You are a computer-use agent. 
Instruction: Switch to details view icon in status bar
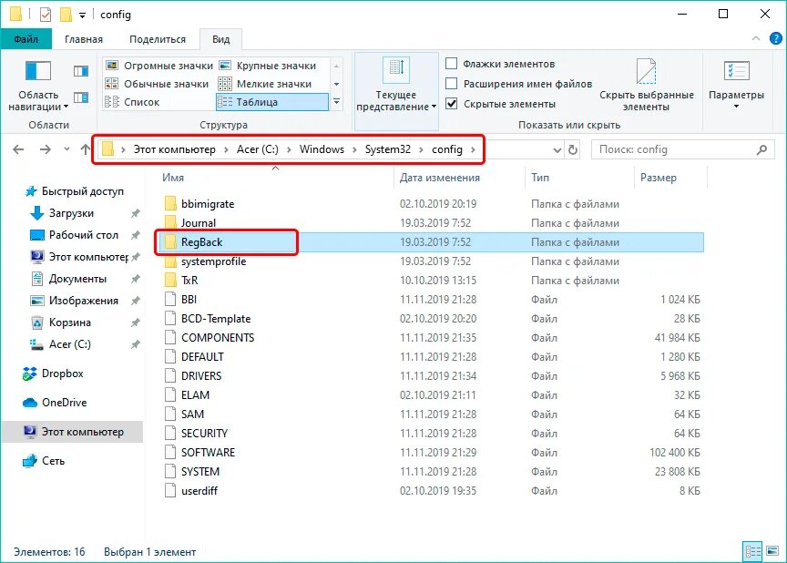753,552
